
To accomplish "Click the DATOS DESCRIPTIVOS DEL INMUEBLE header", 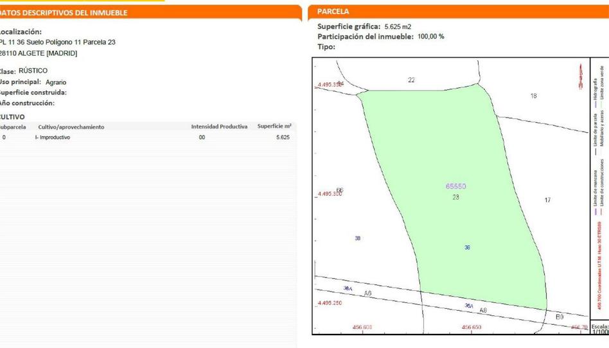I will (x=64, y=13).
